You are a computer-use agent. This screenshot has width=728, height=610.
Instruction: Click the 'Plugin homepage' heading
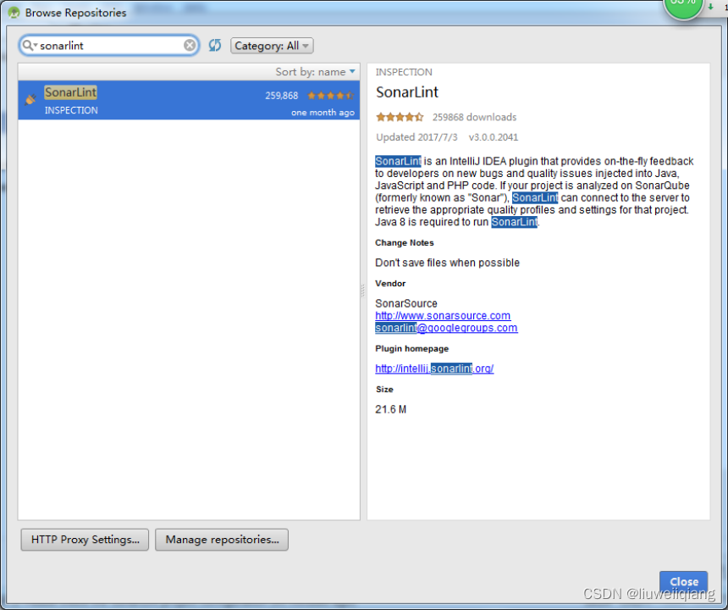[411, 348]
